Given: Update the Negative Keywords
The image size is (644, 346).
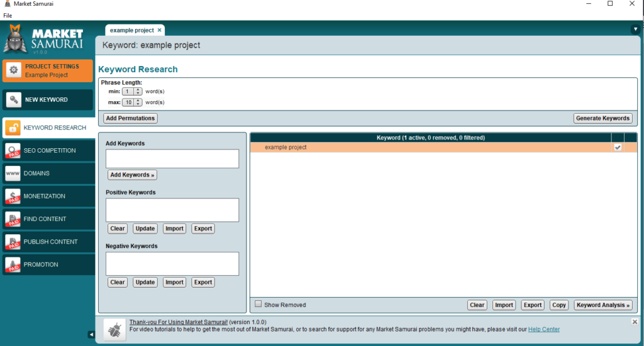Looking at the screenshot, I should [x=145, y=282].
